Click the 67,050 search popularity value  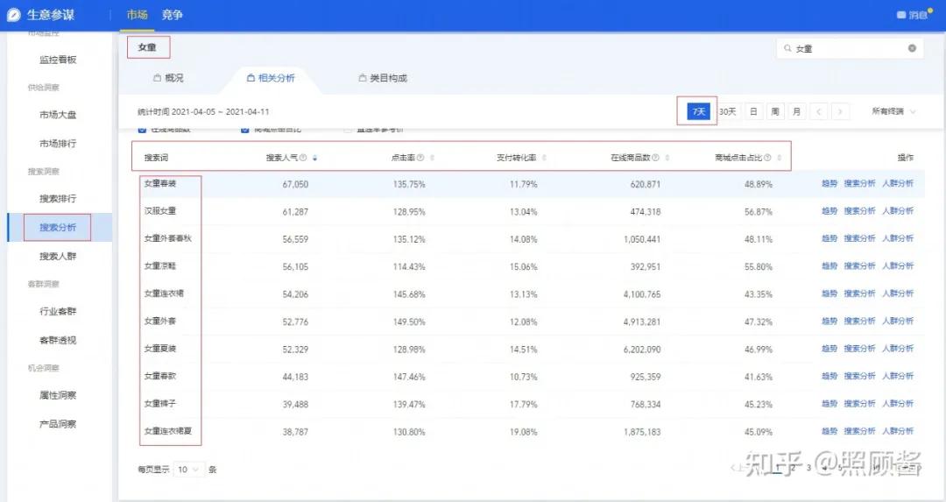click(x=295, y=185)
